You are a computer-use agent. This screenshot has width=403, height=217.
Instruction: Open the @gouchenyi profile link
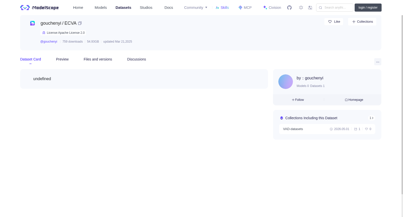[49, 42]
